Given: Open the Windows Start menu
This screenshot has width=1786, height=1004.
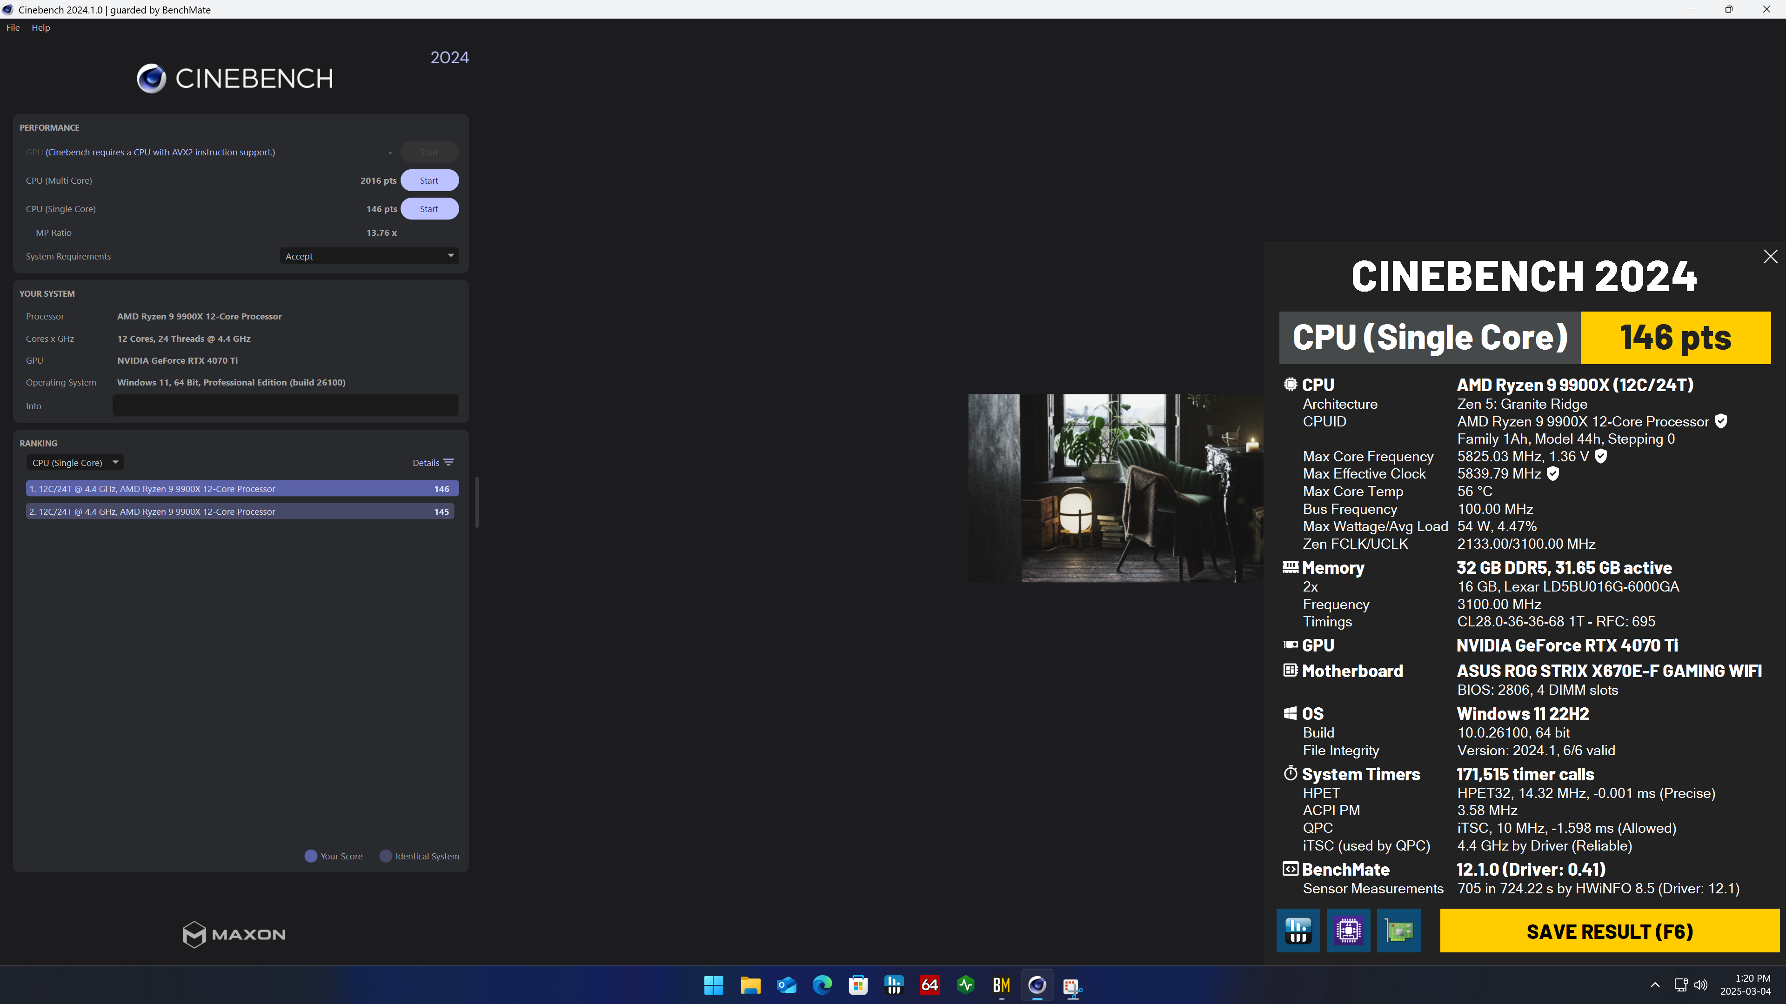Looking at the screenshot, I should pyautogui.click(x=714, y=985).
